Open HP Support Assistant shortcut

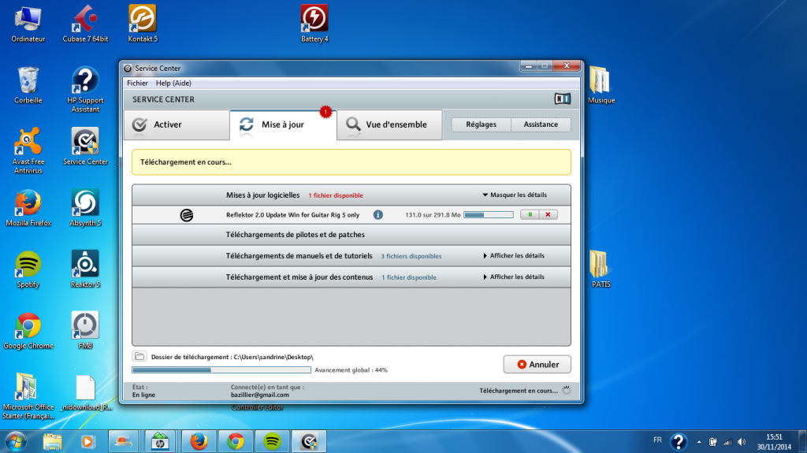pos(85,90)
